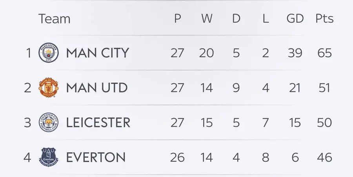Sort by the GD column header
The height and width of the screenshot is (177, 353).
coord(295,18)
